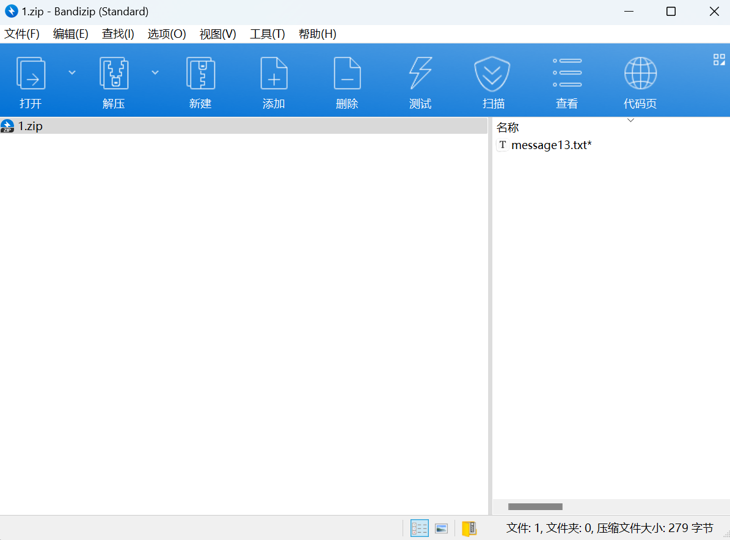Click the 打开 (Open) toolbar icon
Viewport: 730px width, 540px height.
click(31, 73)
